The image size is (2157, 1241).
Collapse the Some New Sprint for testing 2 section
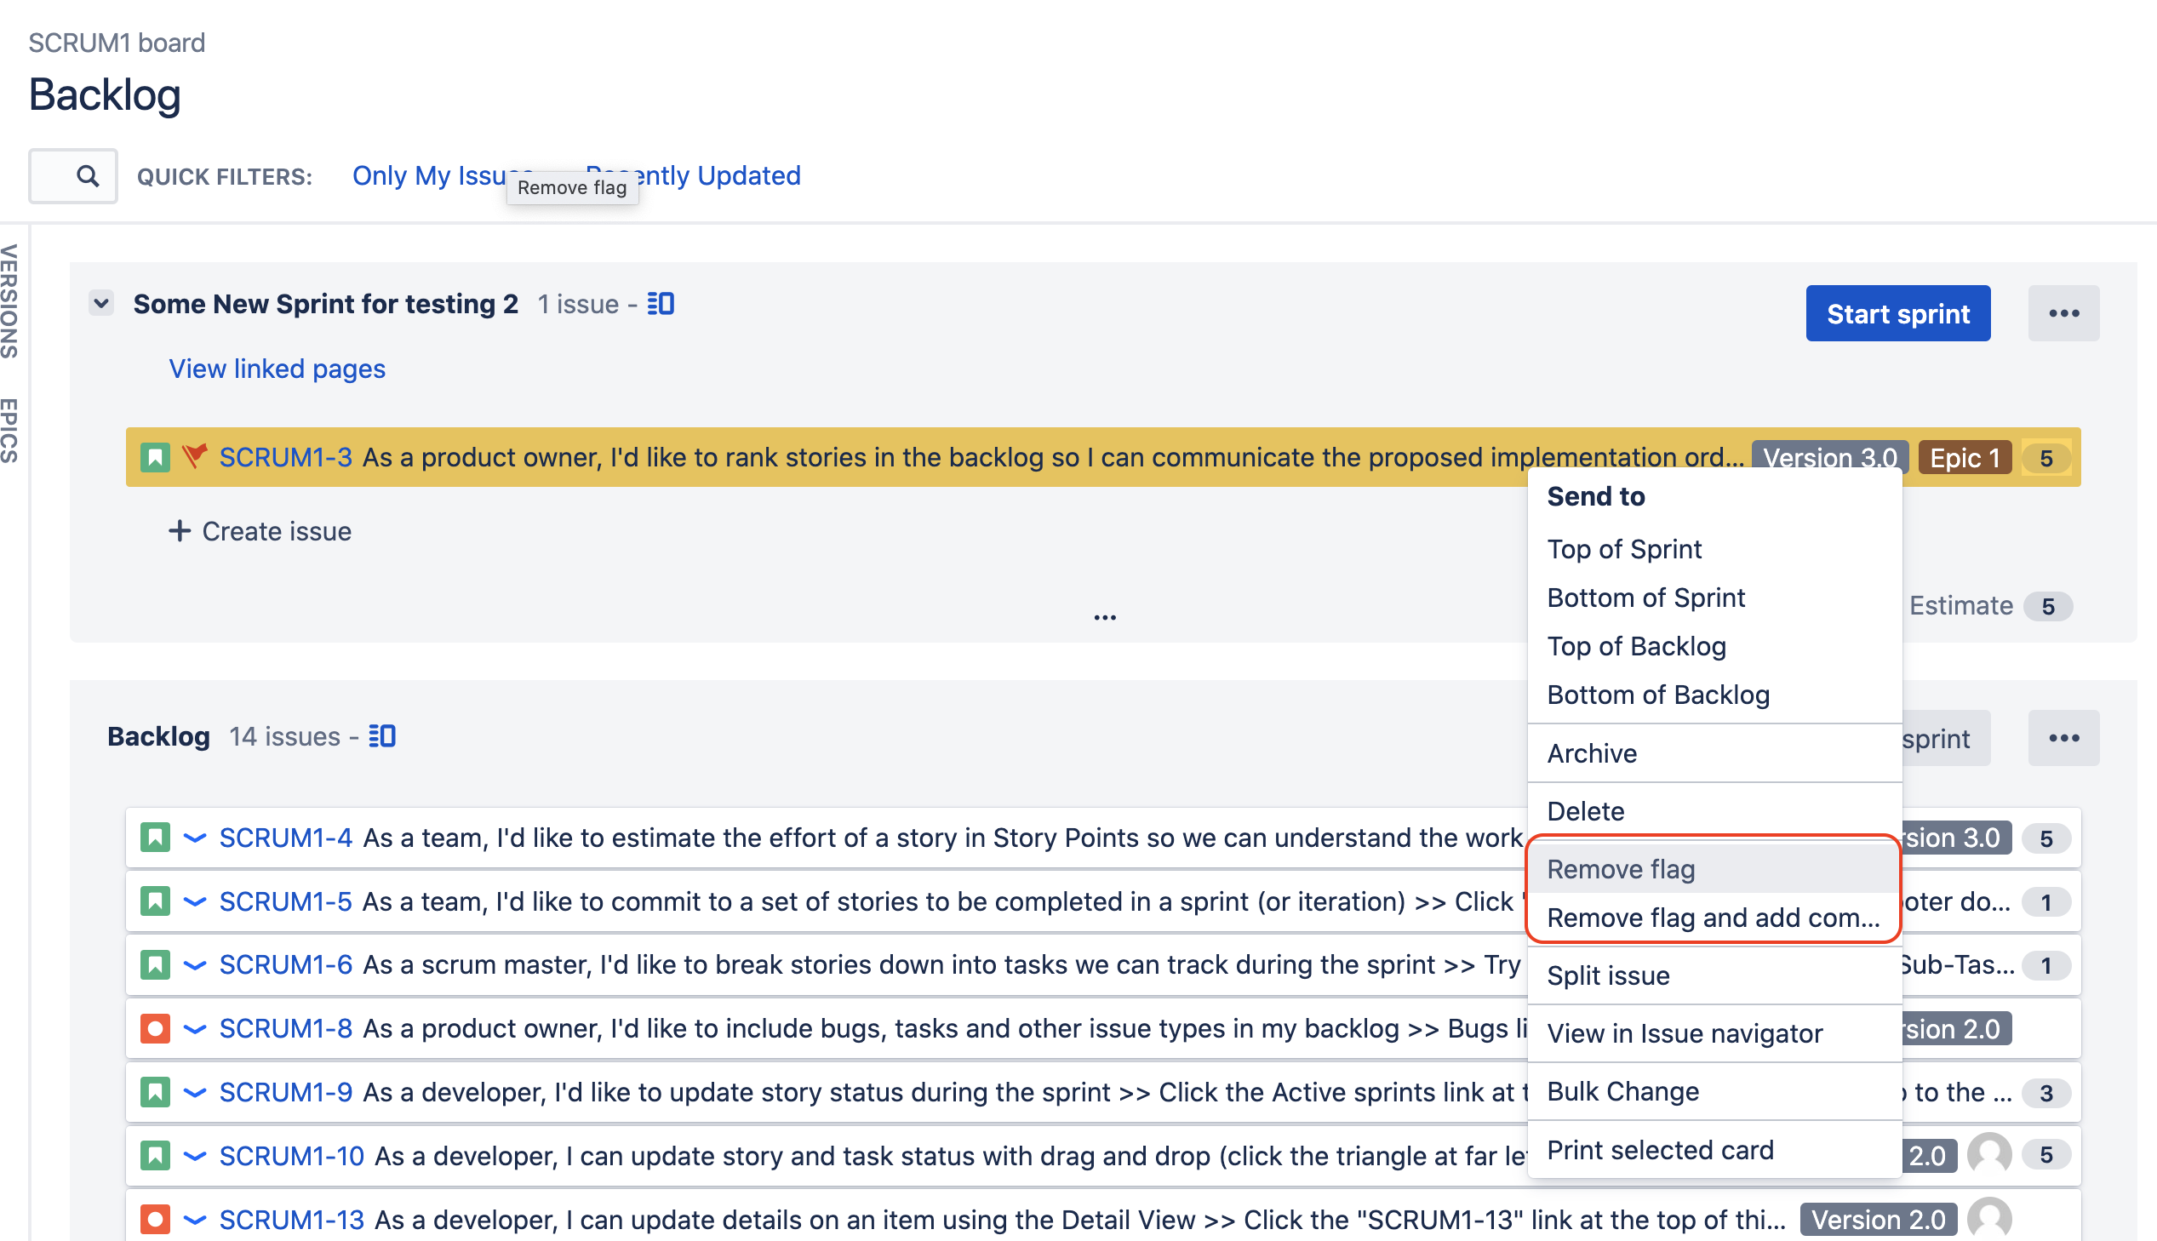101,302
